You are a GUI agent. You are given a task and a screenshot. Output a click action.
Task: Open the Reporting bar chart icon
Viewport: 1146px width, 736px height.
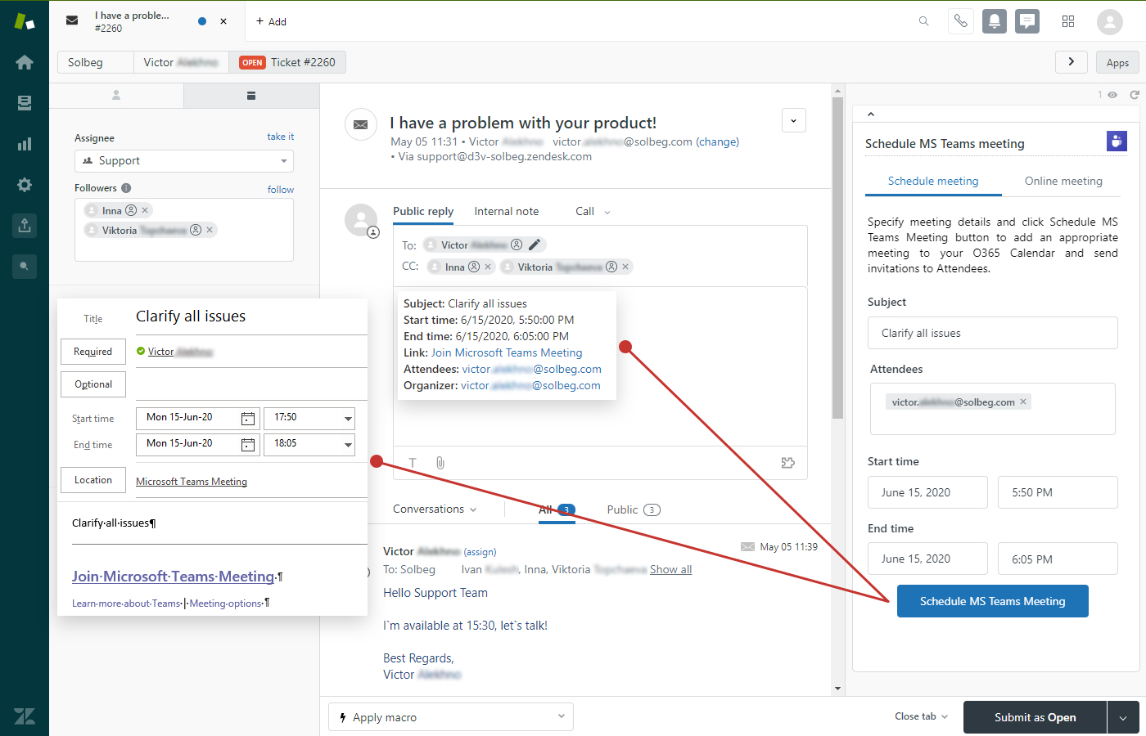pyautogui.click(x=25, y=144)
